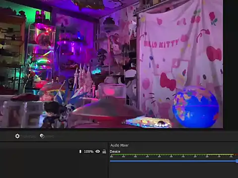This screenshot has width=238, height=178.
Task: Open Filters via the circular filters icon
Action: pos(42,136)
